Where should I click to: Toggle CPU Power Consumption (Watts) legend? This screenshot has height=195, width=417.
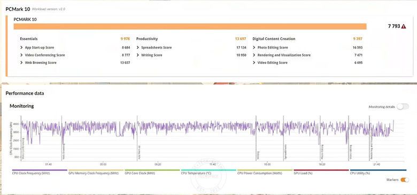[265, 172]
